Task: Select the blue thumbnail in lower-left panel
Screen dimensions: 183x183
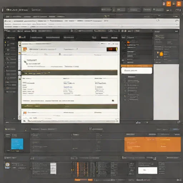Action: point(17,144)
